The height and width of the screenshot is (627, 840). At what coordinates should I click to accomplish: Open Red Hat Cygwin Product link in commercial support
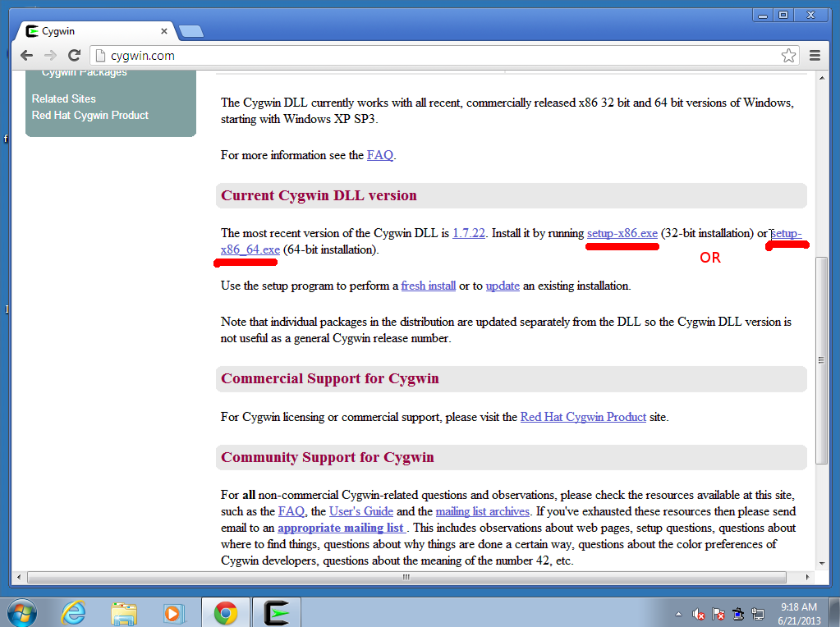(583, 417)
